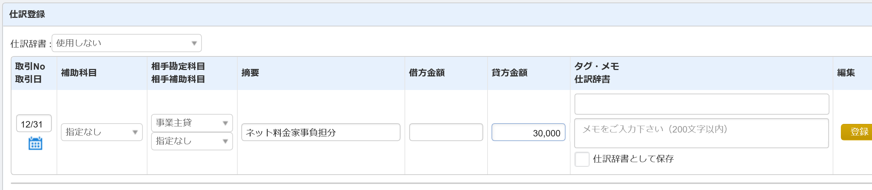Open the 仕訳辞書 使用しない dropdown

click(127, 43)
